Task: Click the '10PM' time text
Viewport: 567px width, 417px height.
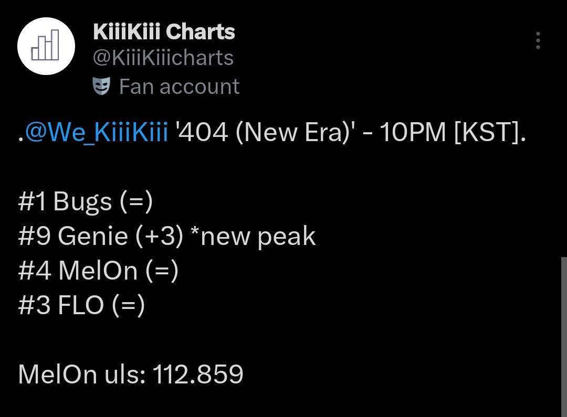Action: pyautogui.click(x=412, y=133)
